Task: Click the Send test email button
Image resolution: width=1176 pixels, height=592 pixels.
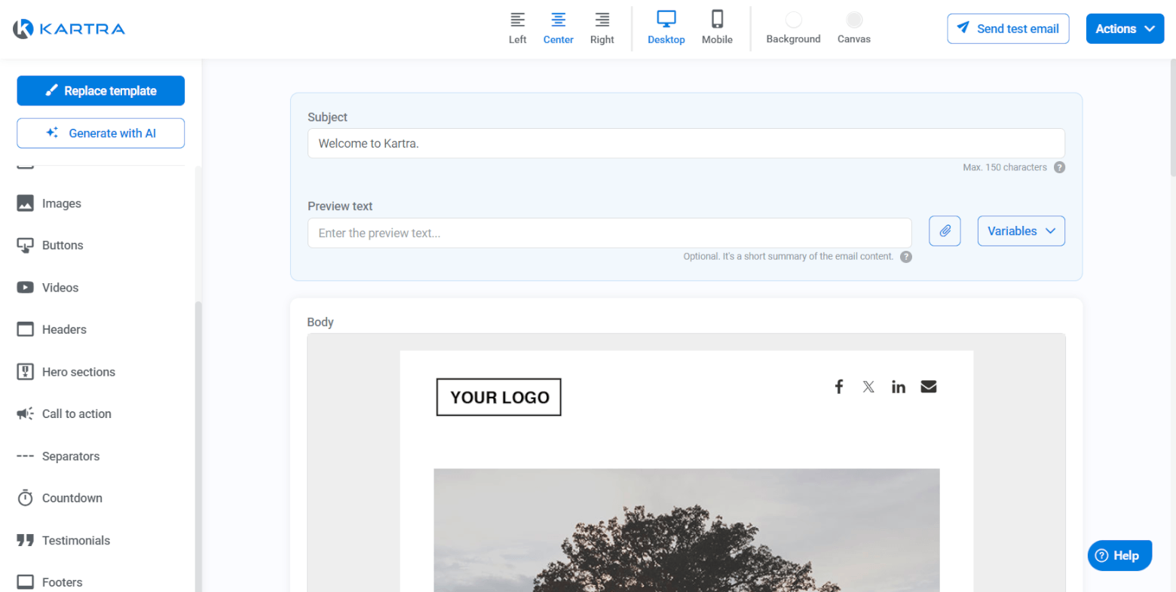Action: [1008, 28]
